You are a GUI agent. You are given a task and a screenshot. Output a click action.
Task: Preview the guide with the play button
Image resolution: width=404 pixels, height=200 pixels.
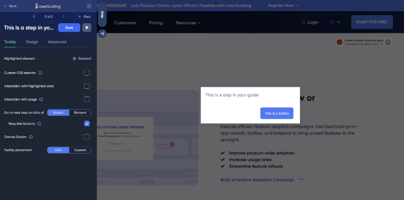click(87, 28)
